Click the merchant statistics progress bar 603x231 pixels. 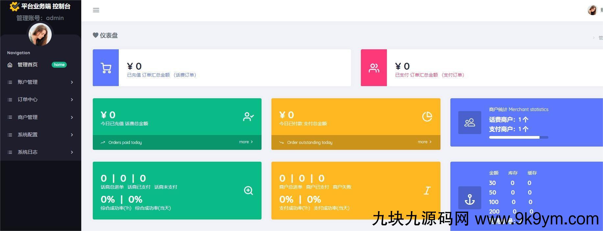click(x=518, y=137)
